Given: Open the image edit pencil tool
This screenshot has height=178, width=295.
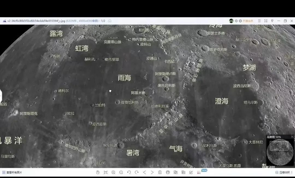Looking at the screenshot, I should point(191,172).
